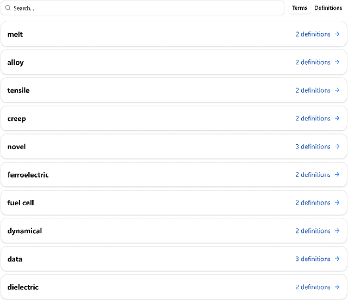Open the 3 definitions link for data
The width and height of the screenshot is (348, 300).
pyautogui.click(x=313, y=259)
